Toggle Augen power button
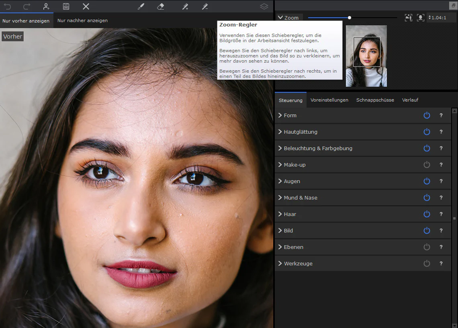458x328 pixels. pos(427,181)
